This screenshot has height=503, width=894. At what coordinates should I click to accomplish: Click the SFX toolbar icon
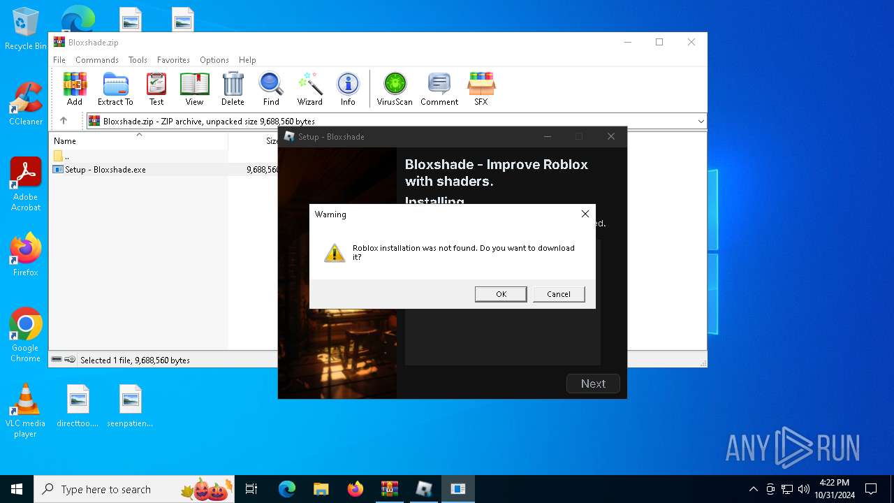[481, 89]
